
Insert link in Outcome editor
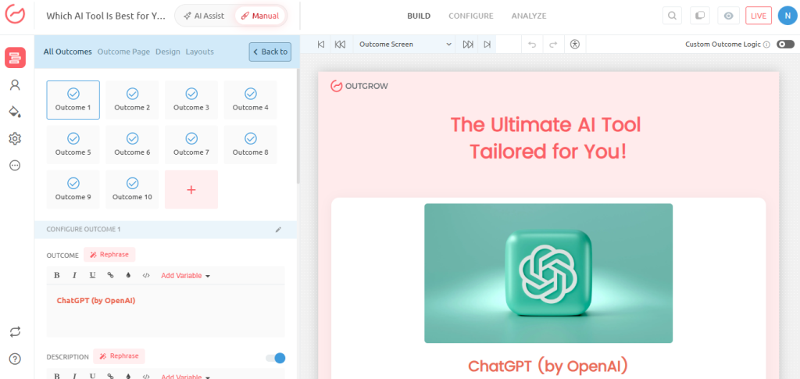pyautogui.click(x=110, y=275)
